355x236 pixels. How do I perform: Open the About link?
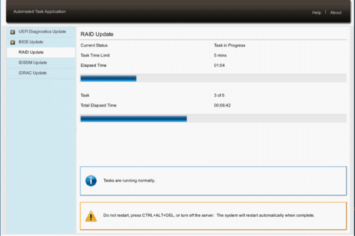click(336, 13)
